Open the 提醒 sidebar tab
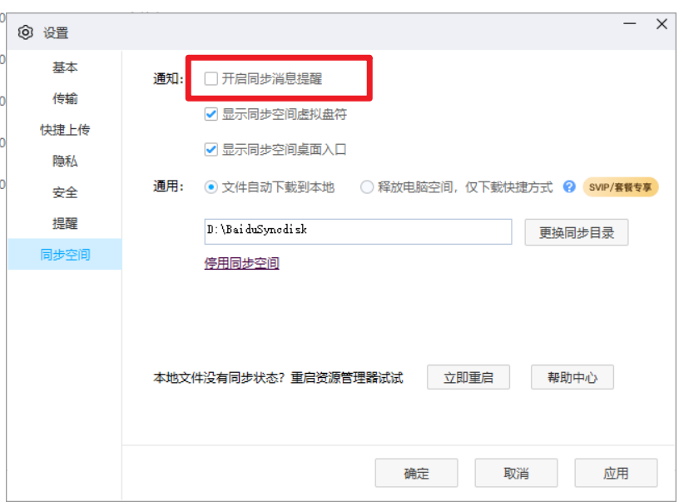This screenshot has width=679, height=502. coord(65,223)
